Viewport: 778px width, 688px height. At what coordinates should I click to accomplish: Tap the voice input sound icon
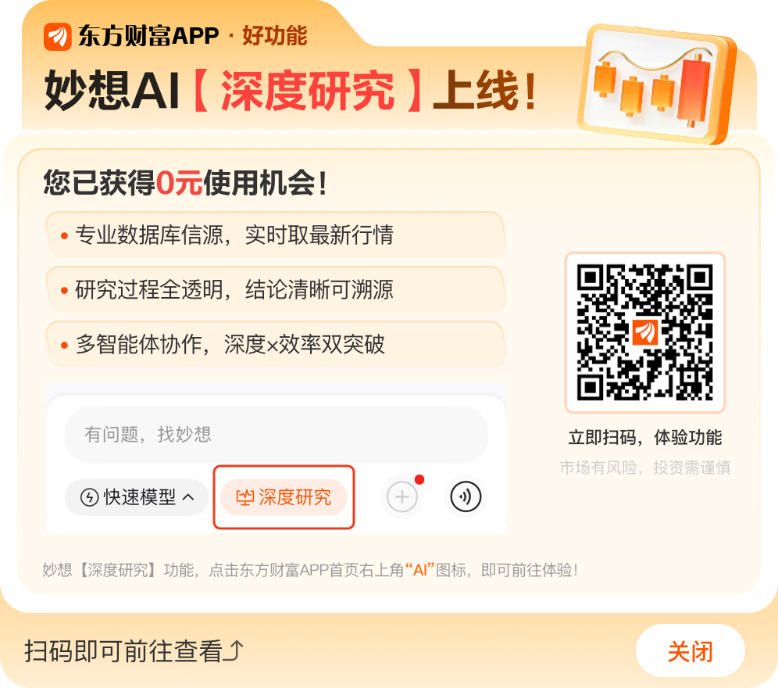pos(466,496)
